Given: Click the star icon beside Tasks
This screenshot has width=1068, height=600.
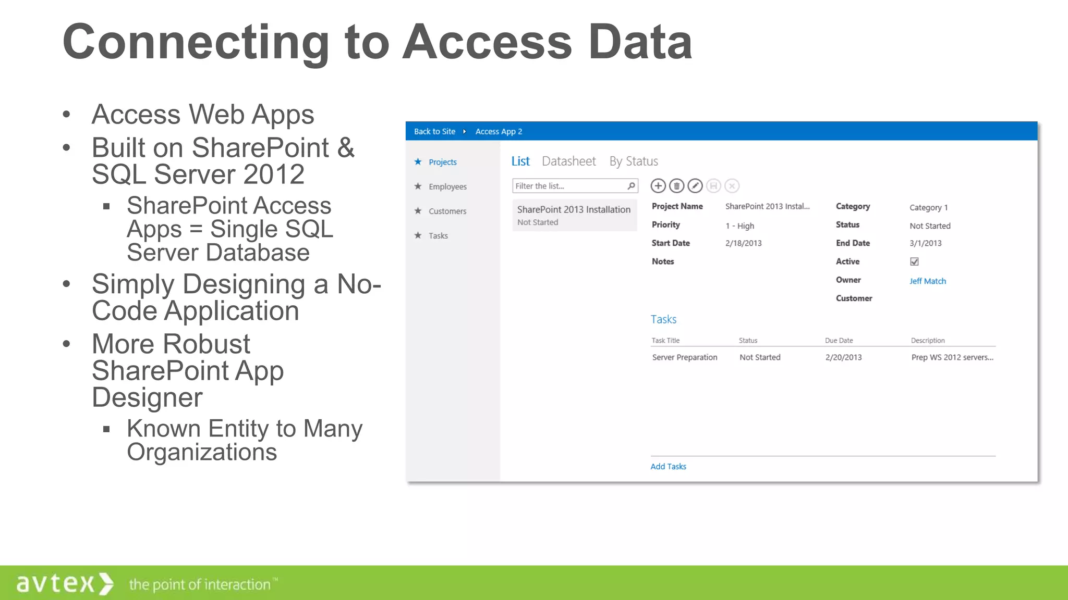Looking at the screenshot, I should 418,235.
